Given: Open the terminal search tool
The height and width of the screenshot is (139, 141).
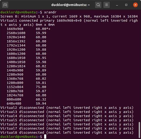Looking at the screenshot, I should pos(98,5).
